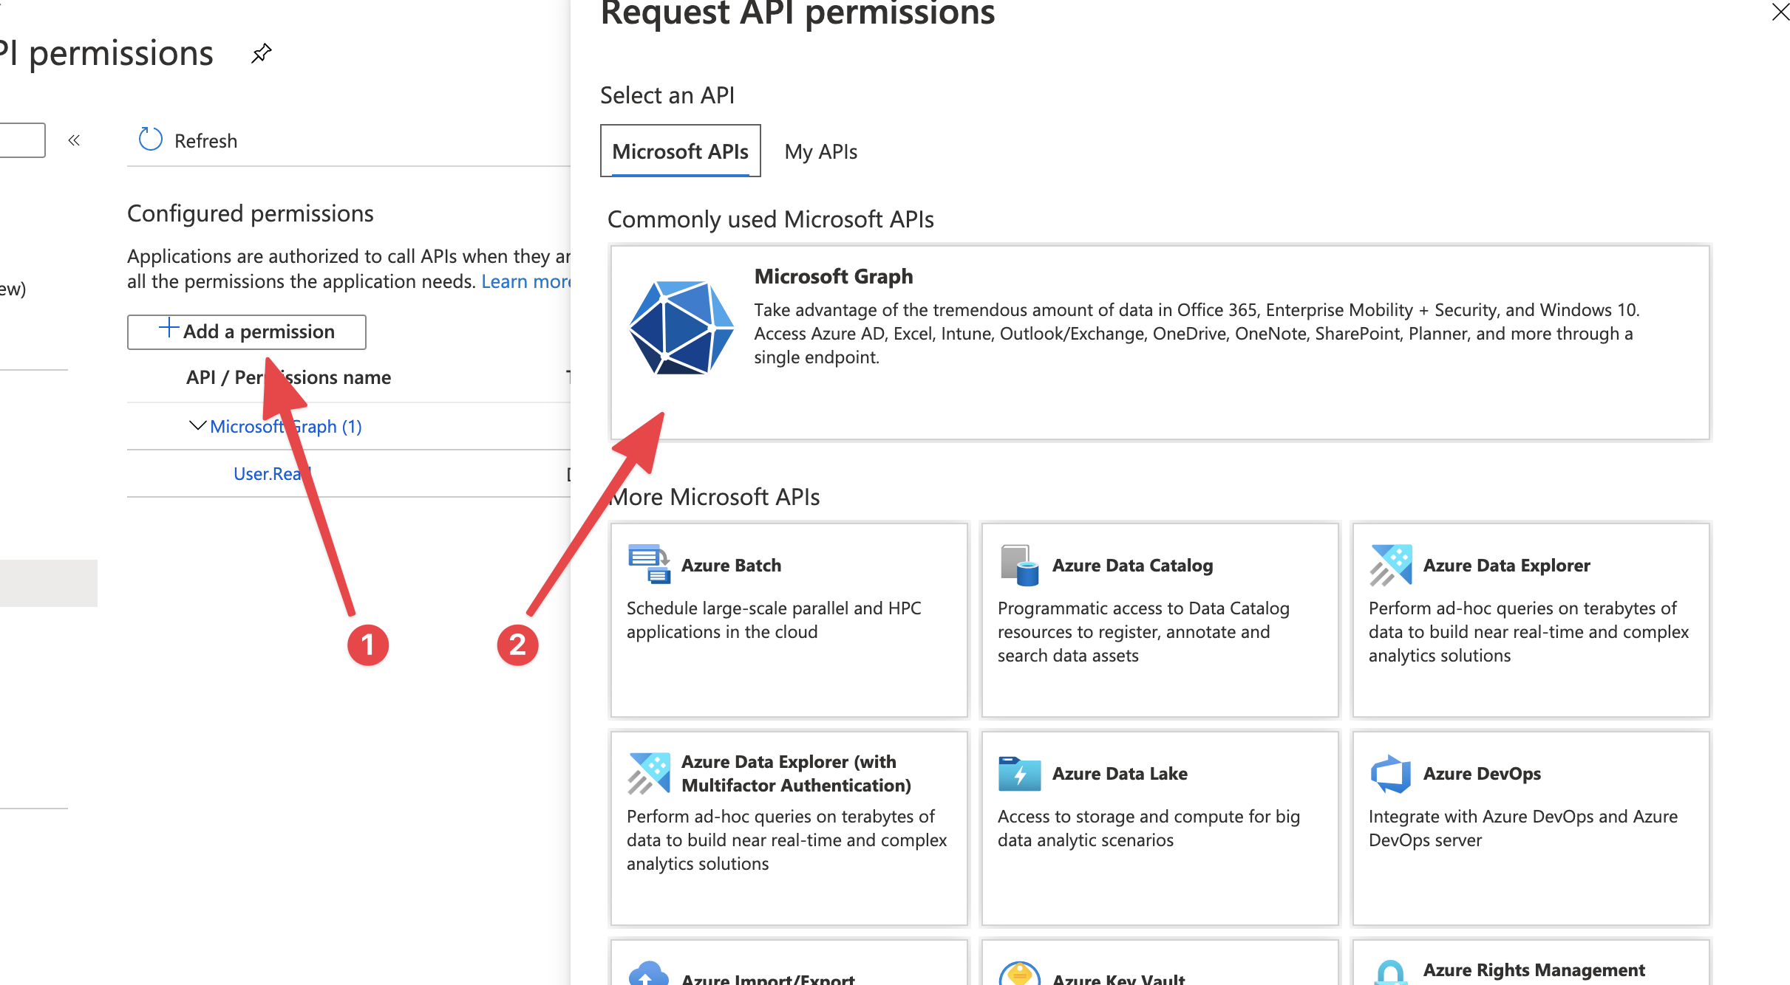Select the Azure Batch card title
1790x985 pixels.
click(731, 565)
